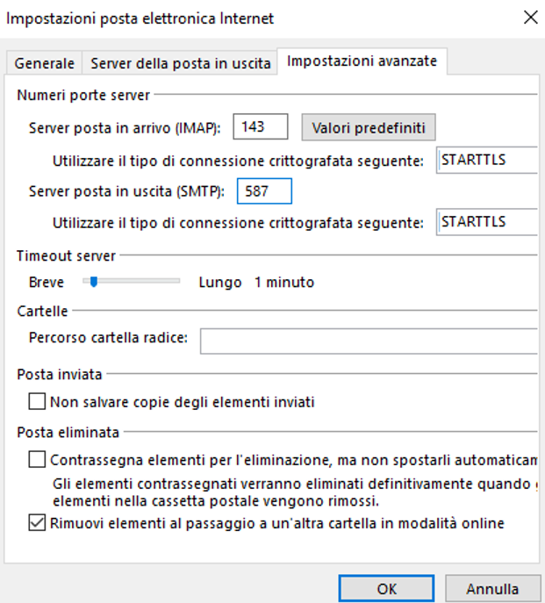Click the server timeout slider handle

[x=93, y=282]
